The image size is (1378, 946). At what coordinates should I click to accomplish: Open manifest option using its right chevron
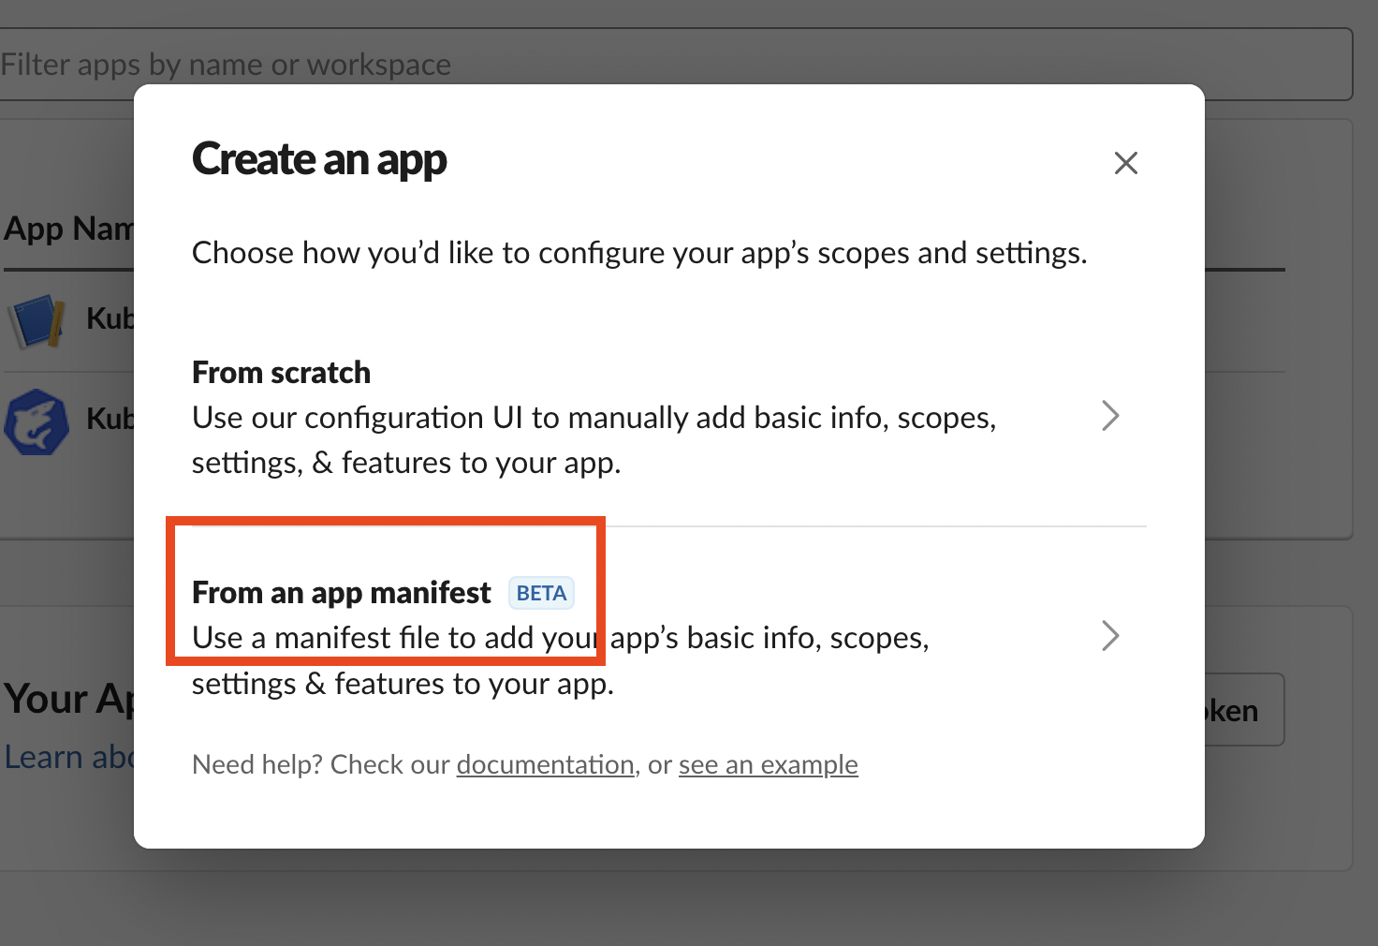tap(1110, 636)
